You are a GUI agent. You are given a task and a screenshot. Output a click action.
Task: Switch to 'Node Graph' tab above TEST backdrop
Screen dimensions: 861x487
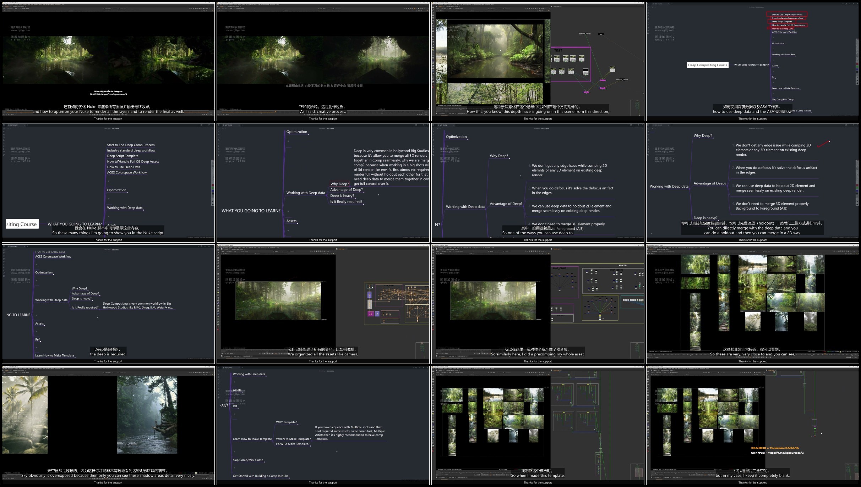click(556, 6)
